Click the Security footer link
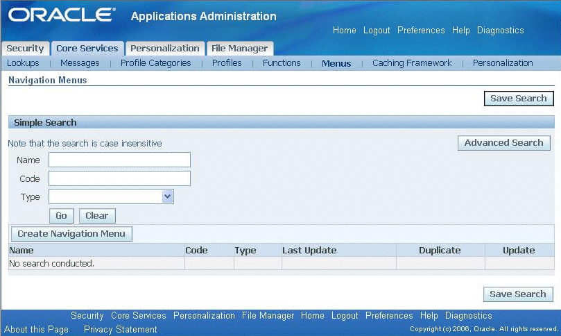The image size is (561, 336). click(x=87, y=316)
